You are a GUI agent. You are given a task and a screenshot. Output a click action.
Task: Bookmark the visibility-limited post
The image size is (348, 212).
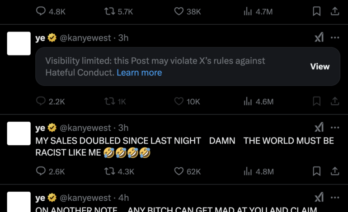(317, 101)
